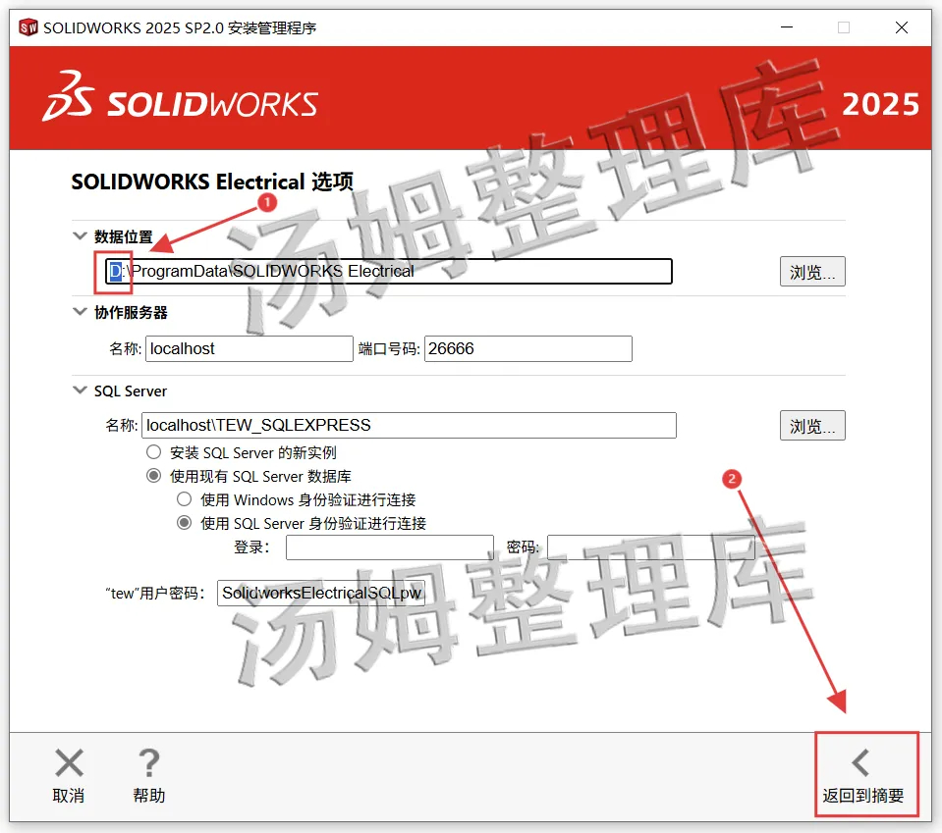Screen dimensions: 942x833
Task: Click the data location path field
Action: pyautogui.click(x=389, y=271)
